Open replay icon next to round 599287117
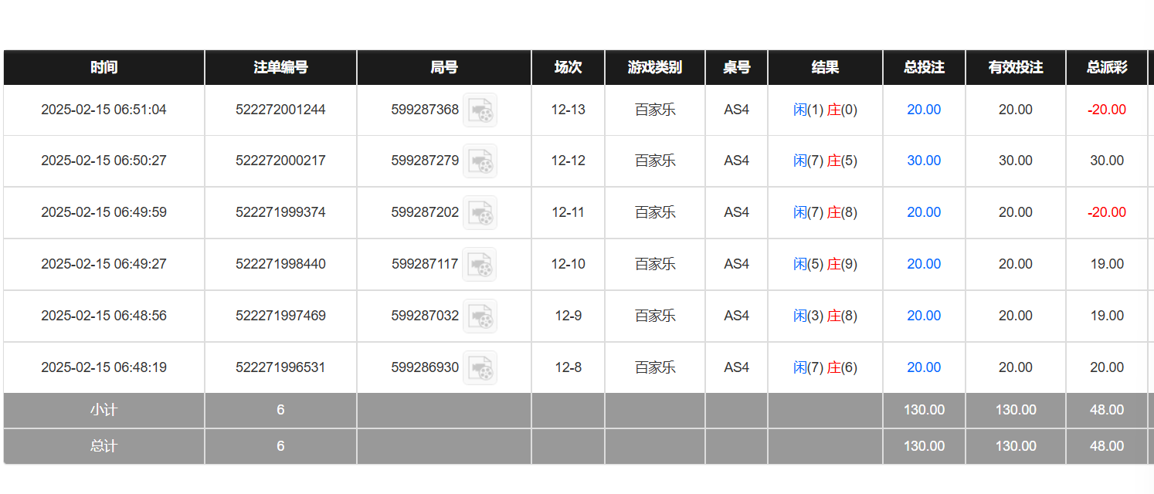This screenshot has width=1154, height=494. [480, 265]
